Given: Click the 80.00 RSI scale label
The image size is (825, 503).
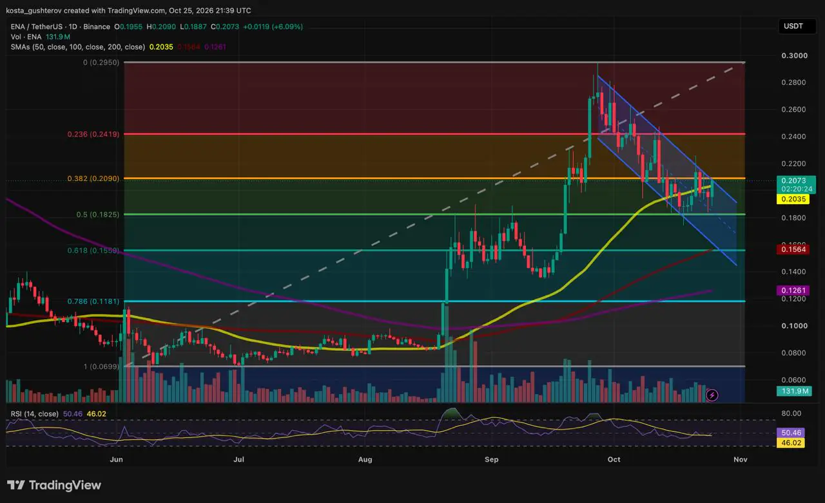Looking at the screenshot, I should pos(791,413).
